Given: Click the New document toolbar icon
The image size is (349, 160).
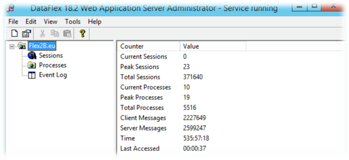Looking at the screenshot, I should click(x=15, y=34).
